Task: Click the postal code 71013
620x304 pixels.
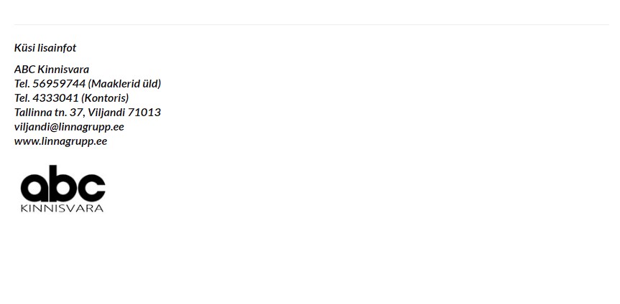Action: tap(144, 112)
